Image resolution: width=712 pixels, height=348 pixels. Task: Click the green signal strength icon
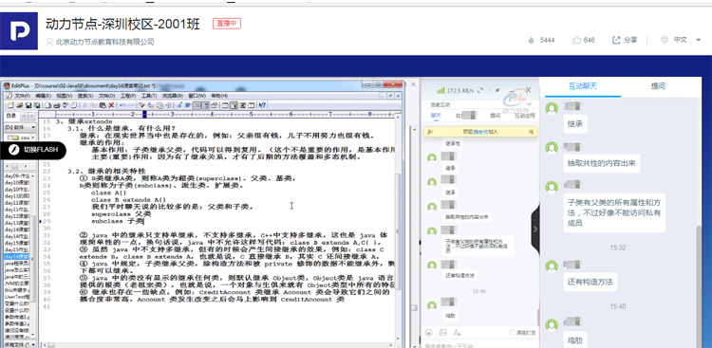click(440, 91)
